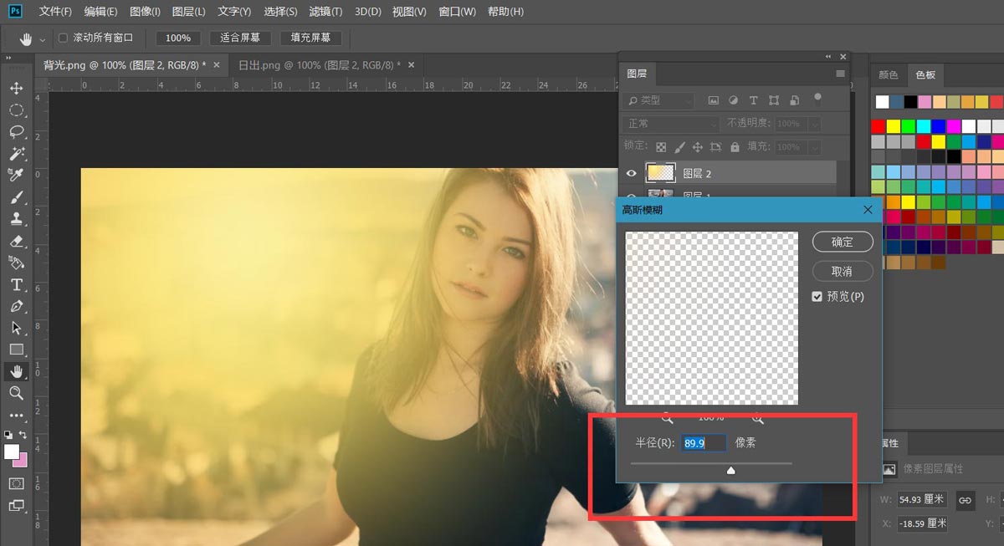Click the 100% zoom button in options bar
This screenshot has height=546, width=1004.
click(x=178, y=38)
